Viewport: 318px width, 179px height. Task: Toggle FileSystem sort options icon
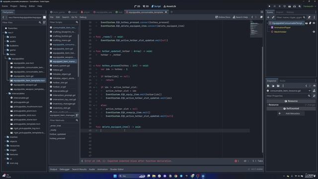pyautogui.click(x=44, y=22)
